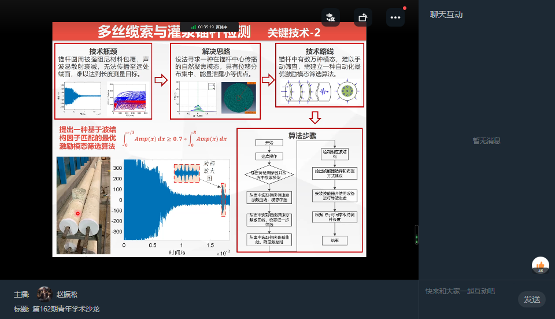Click the title 第162期青年学术沙龙

pyautogui.click(x=65, y=309)
